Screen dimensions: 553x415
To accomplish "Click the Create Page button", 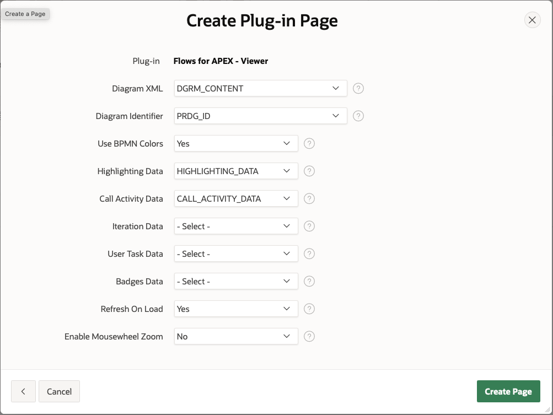I will [508, 391].
